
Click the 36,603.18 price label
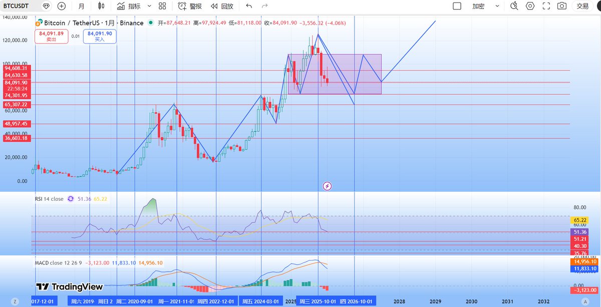(17, 138)
